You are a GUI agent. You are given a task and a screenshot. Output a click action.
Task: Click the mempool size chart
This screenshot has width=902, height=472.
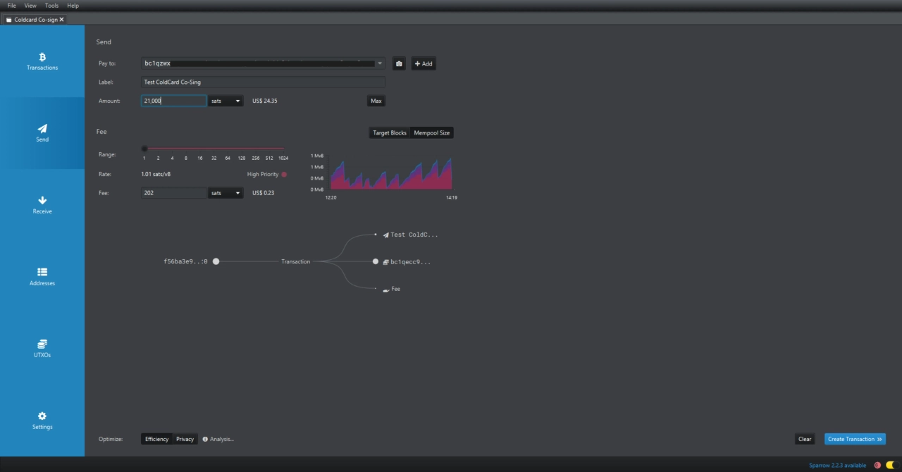tap(390, 173)
